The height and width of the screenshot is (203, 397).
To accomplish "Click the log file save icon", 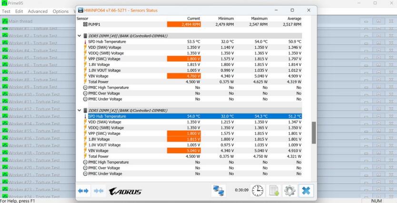I will [x=274, y=191].
